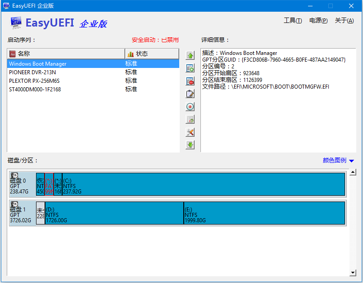Viewport: 363px width, 283px height.
Task: Expand the 颜色图例 color legend dropdown
Action: 338,160
